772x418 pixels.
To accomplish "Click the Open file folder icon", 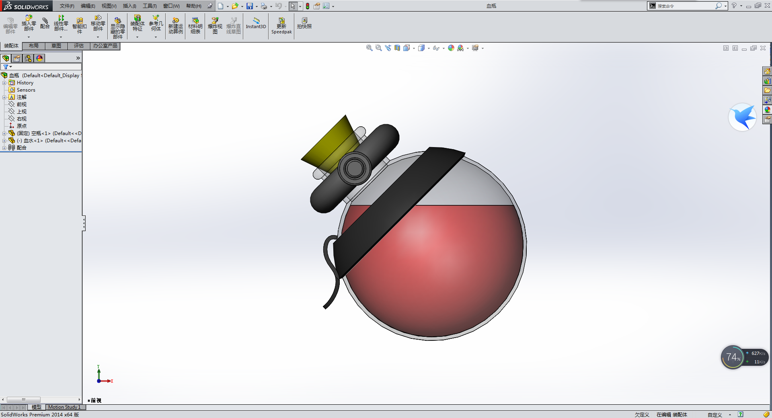I will tap(235, 6).
